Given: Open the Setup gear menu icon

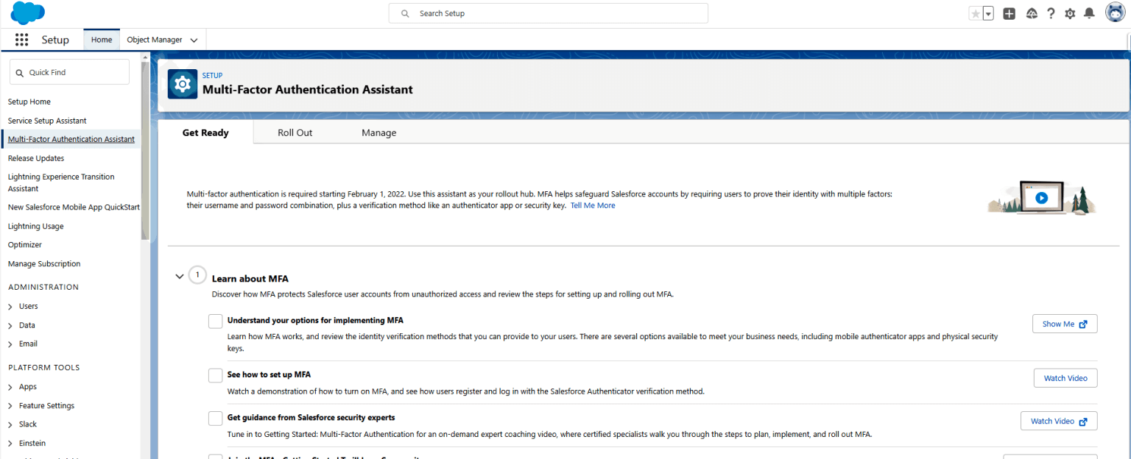Looking at the screenshot, I should [x=1070, y=13].
